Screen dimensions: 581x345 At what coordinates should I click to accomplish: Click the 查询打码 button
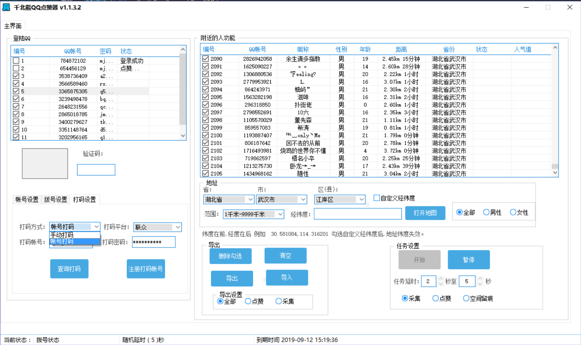[x=69, y=269]
